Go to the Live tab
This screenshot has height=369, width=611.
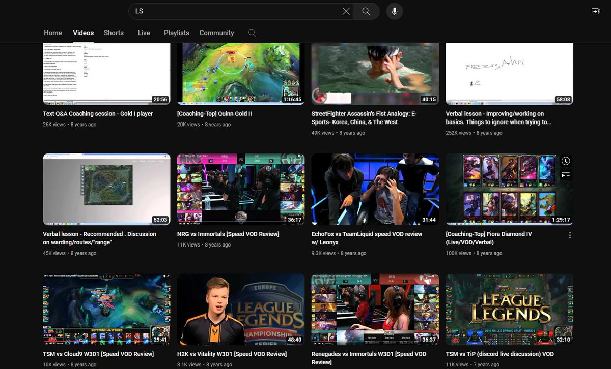[x=144, y=33]
